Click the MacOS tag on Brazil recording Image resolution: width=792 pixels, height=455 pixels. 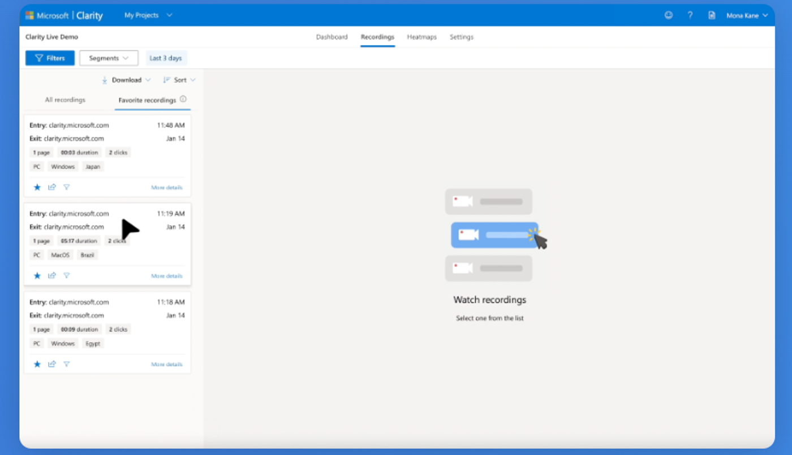[60, 255]
